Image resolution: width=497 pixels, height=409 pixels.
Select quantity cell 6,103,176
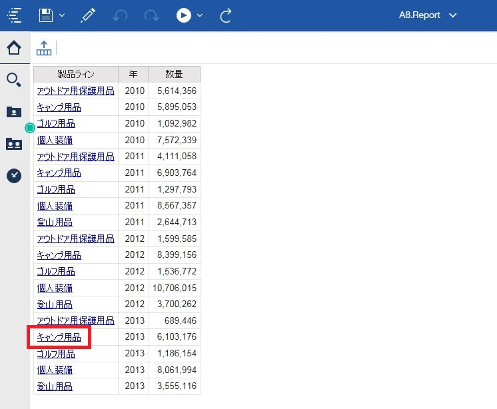175,337
